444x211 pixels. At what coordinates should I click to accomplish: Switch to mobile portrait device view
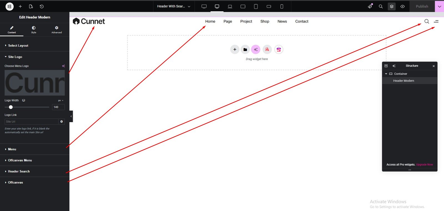(282, 6)
